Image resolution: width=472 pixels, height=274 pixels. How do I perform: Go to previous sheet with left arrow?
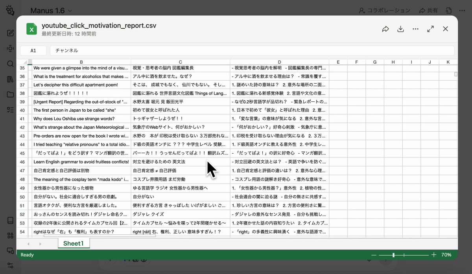click(28, 244)
